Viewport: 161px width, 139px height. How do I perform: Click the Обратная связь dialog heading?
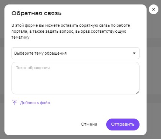(36, 13)
